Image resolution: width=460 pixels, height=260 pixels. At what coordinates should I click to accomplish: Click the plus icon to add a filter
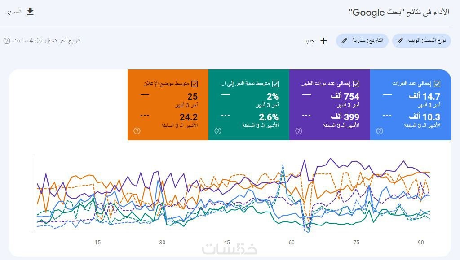pos(323,41)
